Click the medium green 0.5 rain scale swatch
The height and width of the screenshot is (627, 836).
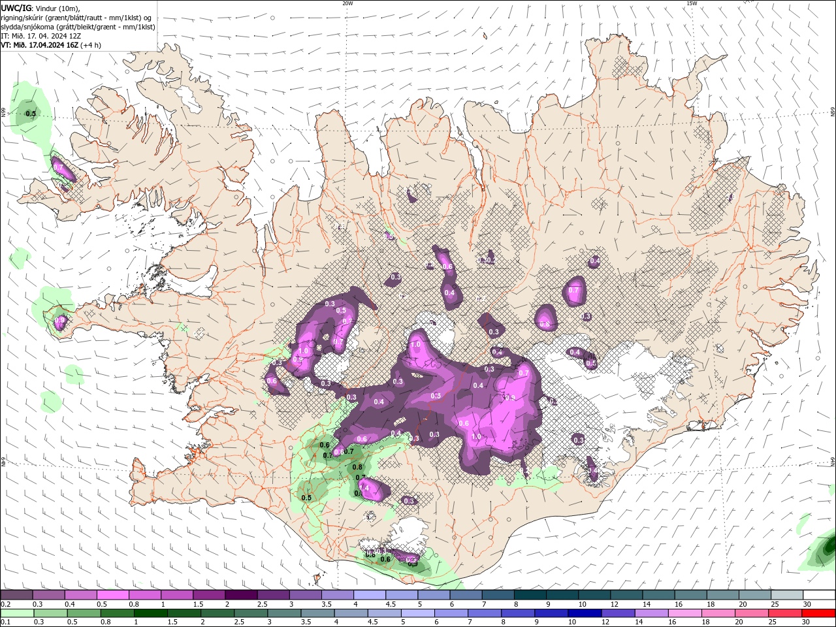coord(83,613)
